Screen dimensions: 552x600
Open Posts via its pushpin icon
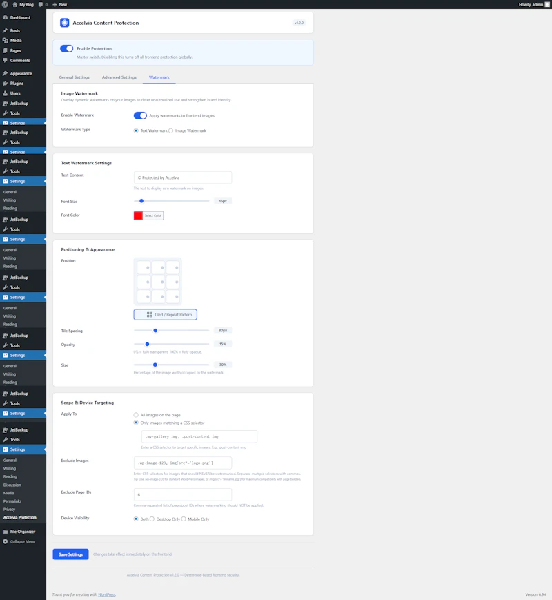pos(6,30)
